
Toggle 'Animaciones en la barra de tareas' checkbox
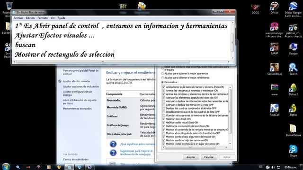coord(164,87)
